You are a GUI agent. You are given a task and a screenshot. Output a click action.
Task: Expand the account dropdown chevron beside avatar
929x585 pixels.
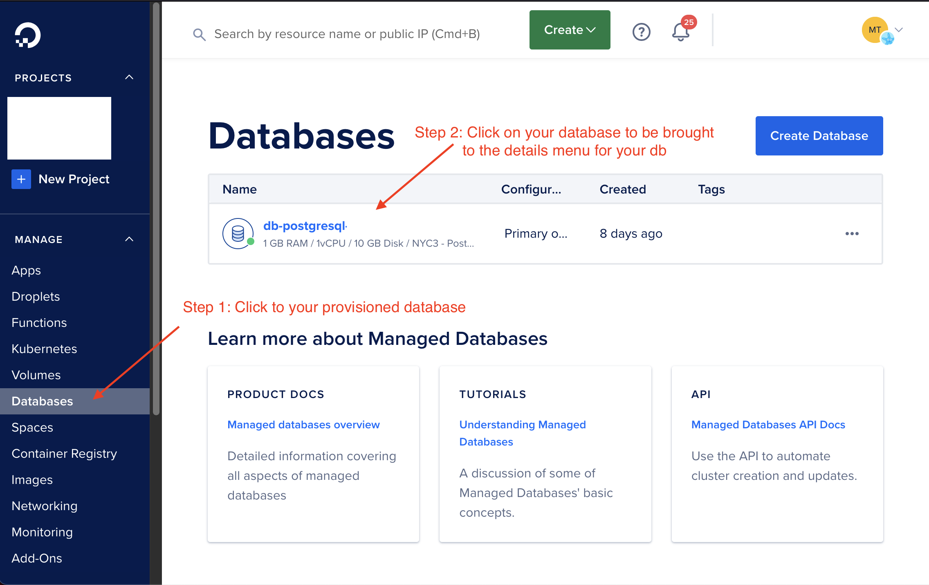click(x=899, y=30)
